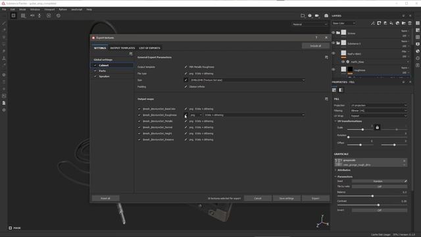Screen dimensions: 421x237
Task: Click the add effect wand icon
Action: 373,24
